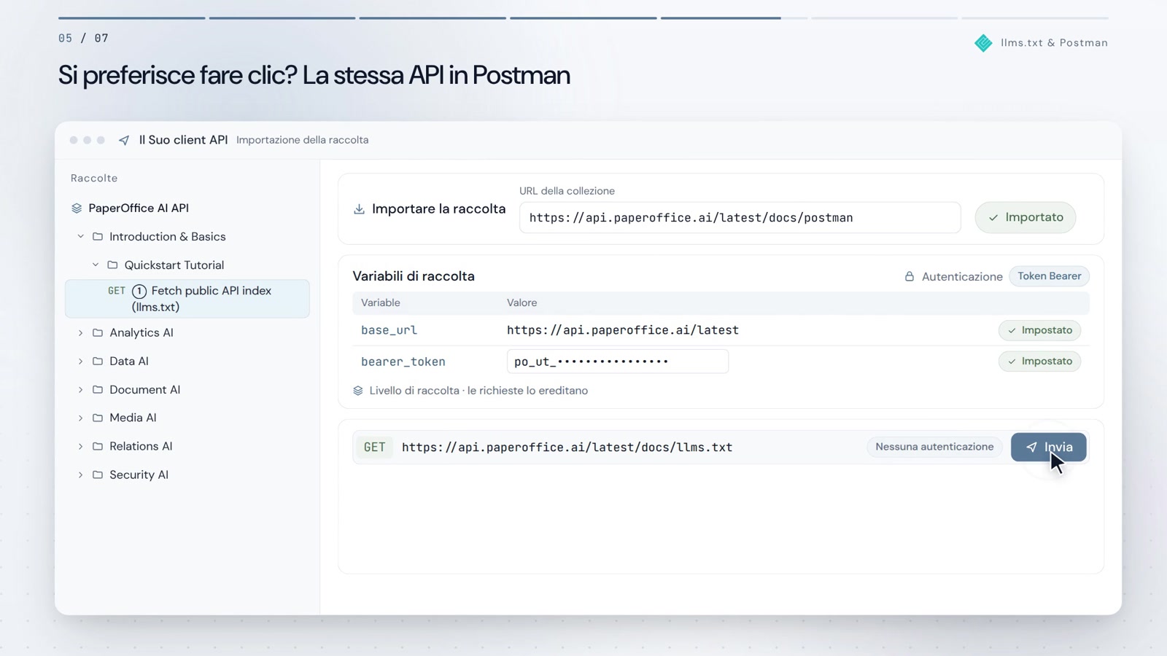Image resolution: width=1167 pixels, height=656 pixels.
Task: Click the Security AI folder icon
Action: click(98, 475)
